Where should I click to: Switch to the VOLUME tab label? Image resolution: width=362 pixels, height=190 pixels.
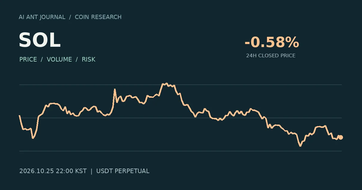59,59
